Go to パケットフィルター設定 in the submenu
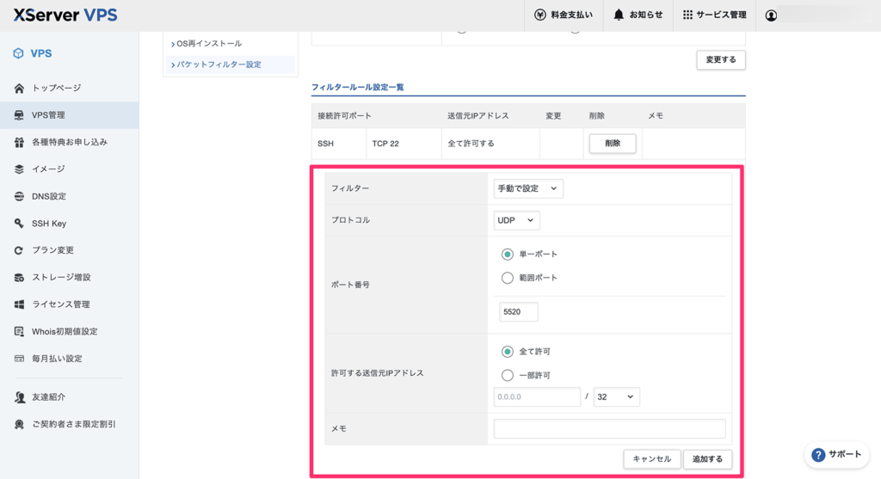 pyautogui.click(x=218, y=64)
